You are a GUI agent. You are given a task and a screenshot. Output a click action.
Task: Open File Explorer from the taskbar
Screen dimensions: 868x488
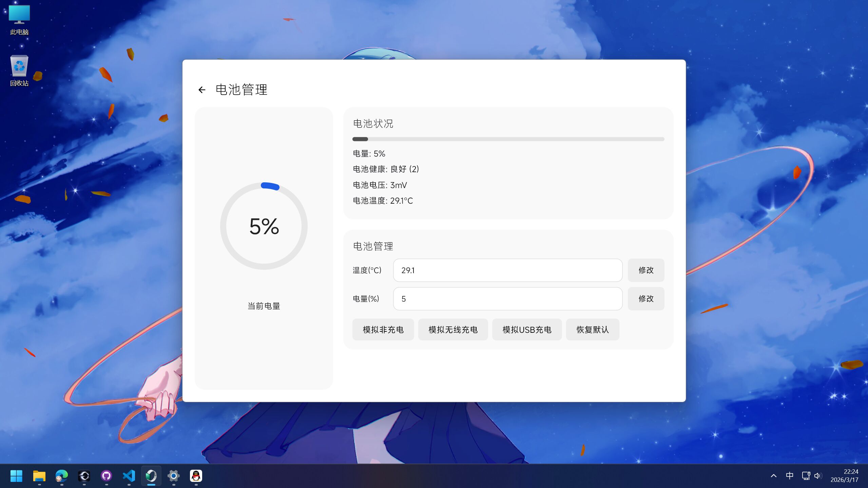pos(39,476)
